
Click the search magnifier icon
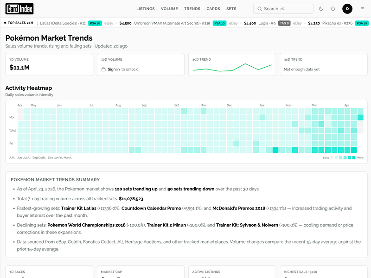coord(260,9)
